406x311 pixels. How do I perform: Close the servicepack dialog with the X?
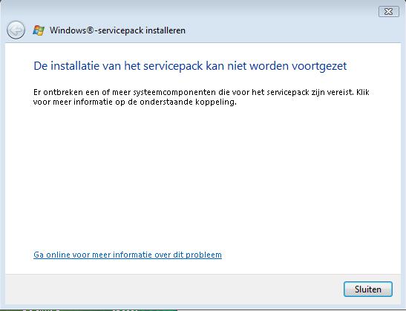point(389,12)
